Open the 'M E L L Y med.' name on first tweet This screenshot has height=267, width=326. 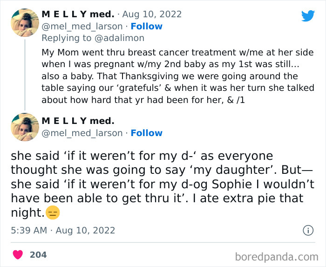coord(78,14)
